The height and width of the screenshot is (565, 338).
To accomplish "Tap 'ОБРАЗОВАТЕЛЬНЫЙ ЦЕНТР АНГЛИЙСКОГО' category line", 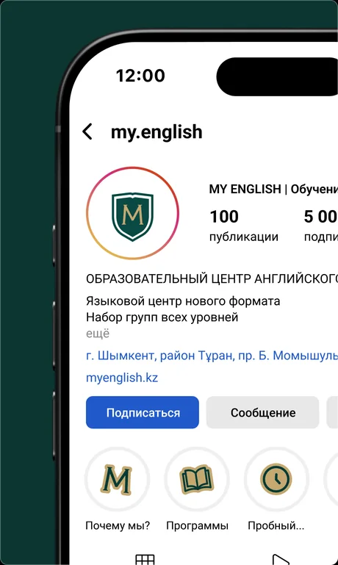I will [212, 279].
